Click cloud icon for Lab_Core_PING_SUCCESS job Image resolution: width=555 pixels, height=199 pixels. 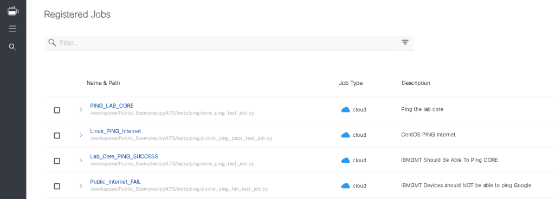345,161
